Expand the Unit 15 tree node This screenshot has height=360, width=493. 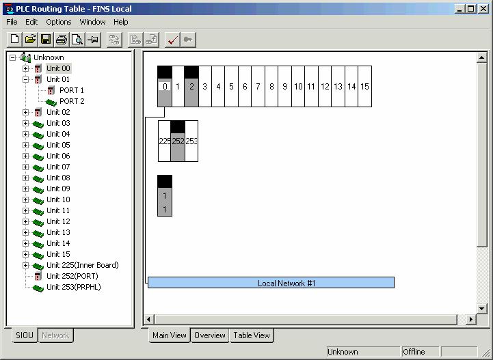(25, 254)
